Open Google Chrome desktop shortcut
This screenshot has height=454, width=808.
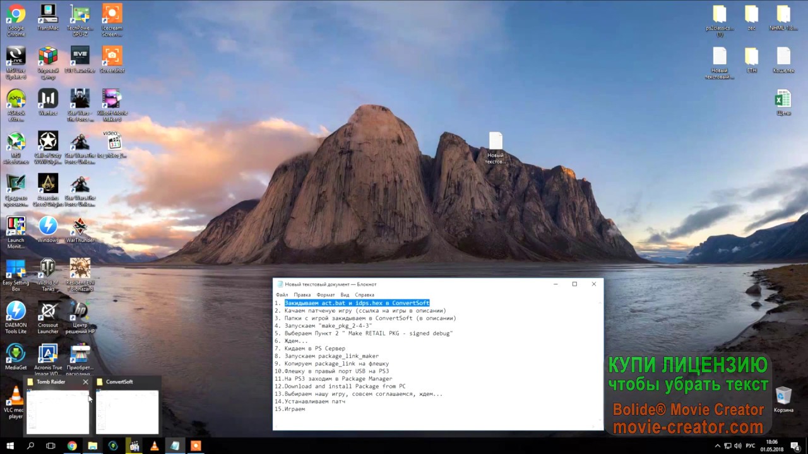(x=16, y=20)
